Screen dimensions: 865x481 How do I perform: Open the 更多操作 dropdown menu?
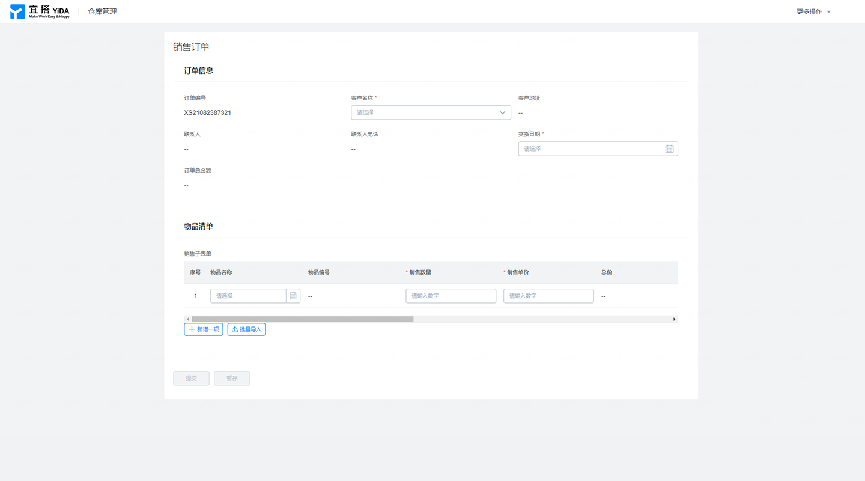813,11
